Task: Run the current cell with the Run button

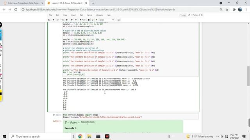Action: [82, 20]
